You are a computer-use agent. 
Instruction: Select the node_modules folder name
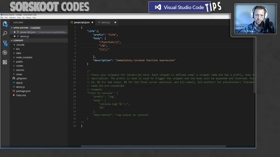click(x=24, y=58)
